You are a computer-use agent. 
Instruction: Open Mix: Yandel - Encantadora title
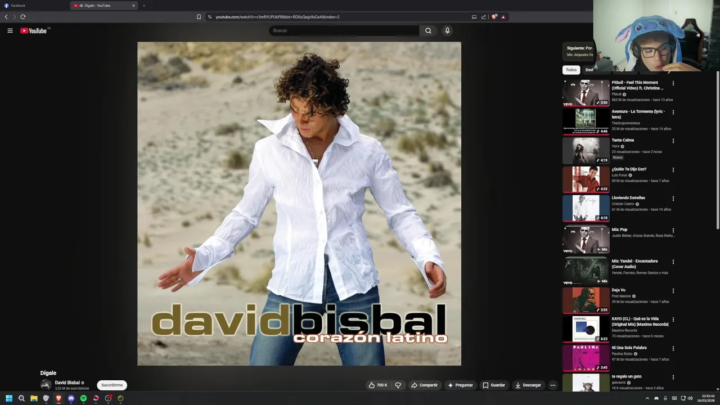click(634, 264)
